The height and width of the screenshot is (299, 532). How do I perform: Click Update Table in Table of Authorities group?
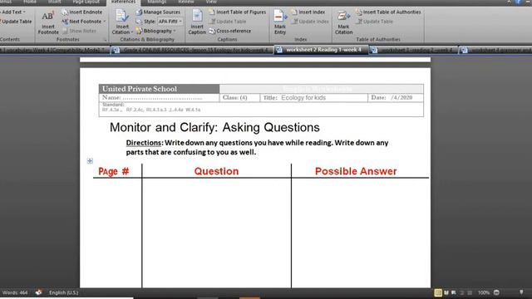tap(374, 22)
